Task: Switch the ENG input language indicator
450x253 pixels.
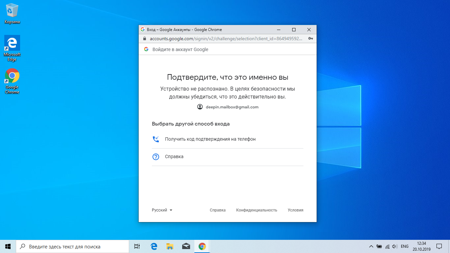Action: pyautogui.click(x=405, y=246)
